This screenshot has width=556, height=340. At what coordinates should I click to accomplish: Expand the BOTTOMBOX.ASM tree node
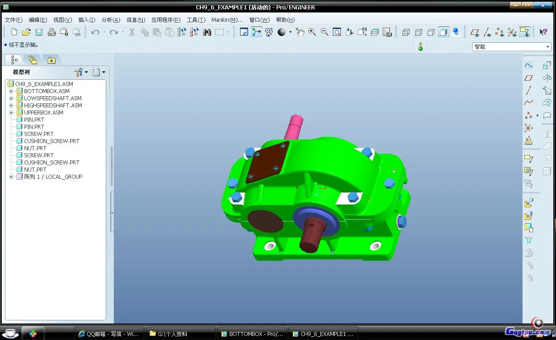point(11,91)
